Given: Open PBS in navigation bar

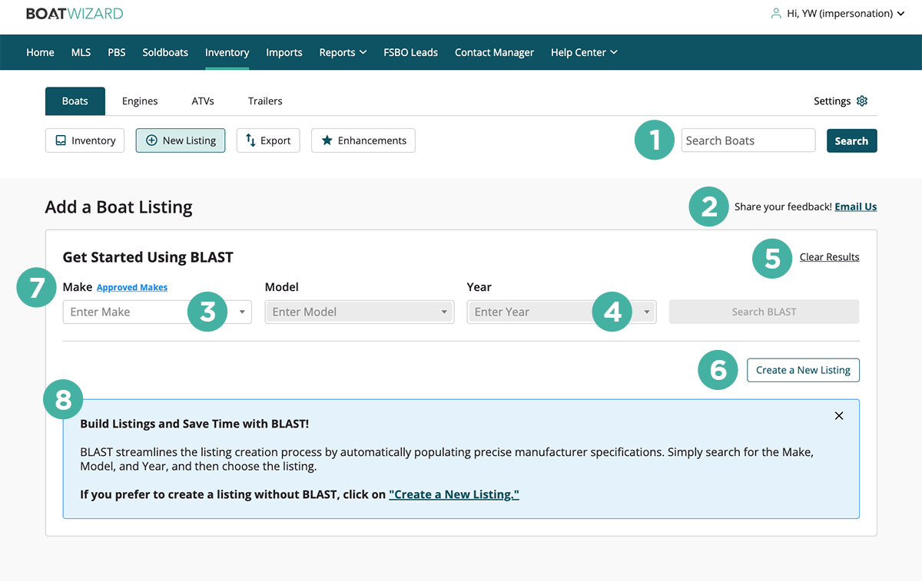Looking at the screenshot, I should tap(117, 52).
